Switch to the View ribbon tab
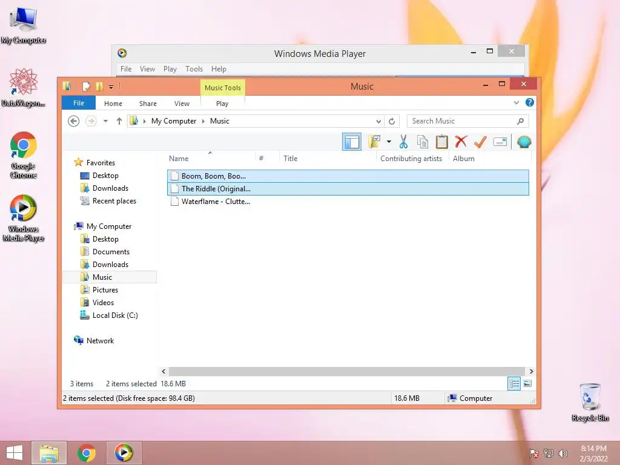Viewport: 620px width, 465px height. 182,103
